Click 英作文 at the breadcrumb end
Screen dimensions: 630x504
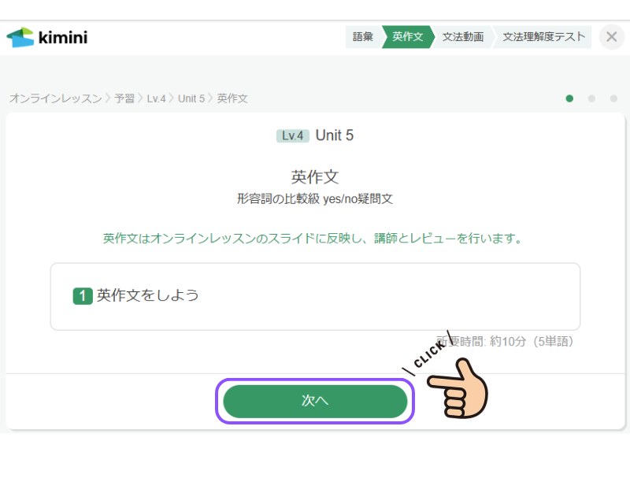pos(232,98)
